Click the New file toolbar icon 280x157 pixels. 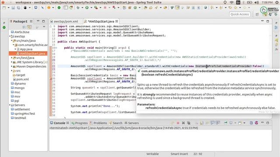point(4,8)
